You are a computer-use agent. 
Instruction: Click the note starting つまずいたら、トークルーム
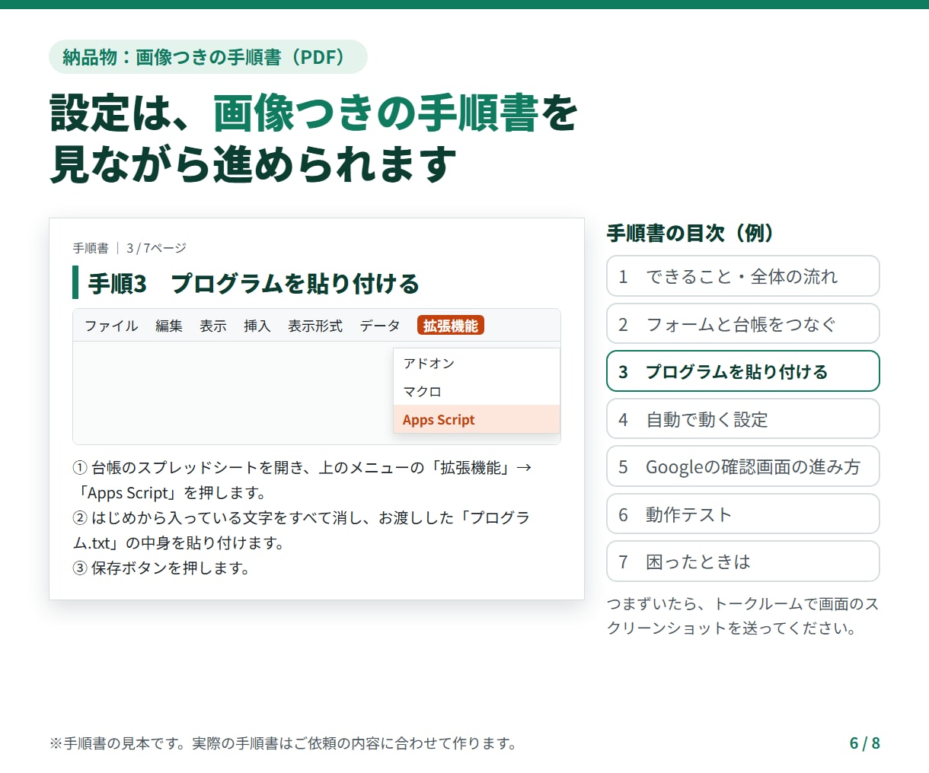click(x=742, y=616)
